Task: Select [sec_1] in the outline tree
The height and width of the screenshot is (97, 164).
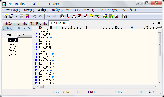Action: (x=13, y=44)
